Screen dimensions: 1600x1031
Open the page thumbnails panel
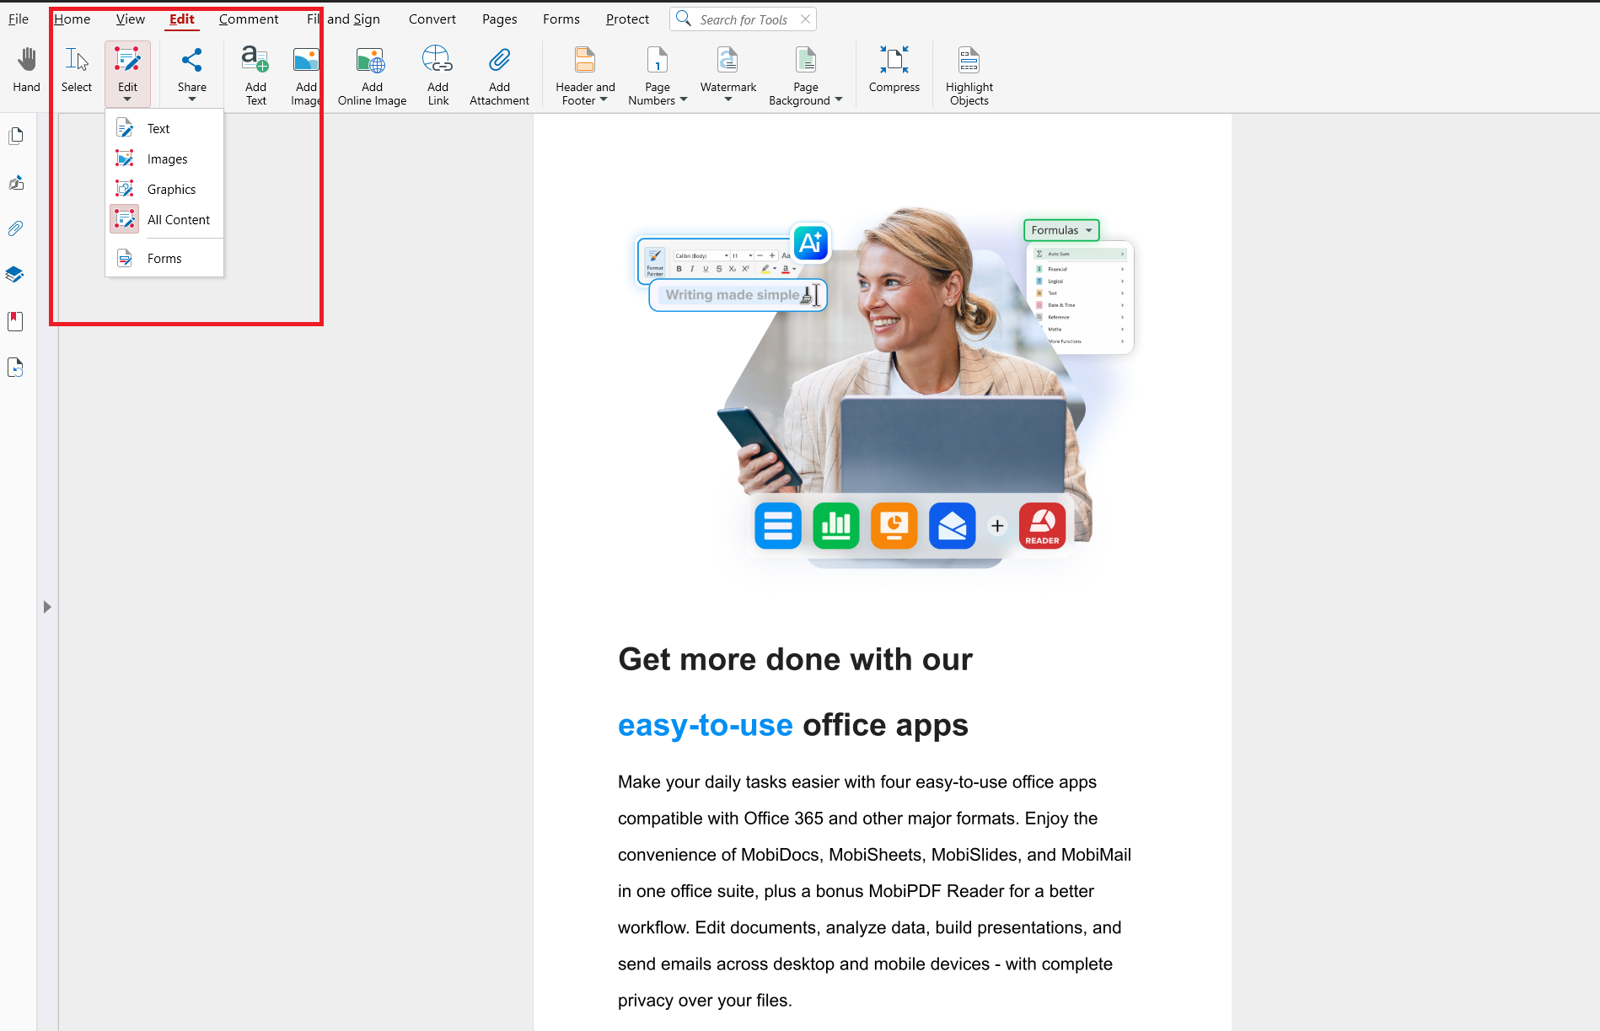[16, 136]
